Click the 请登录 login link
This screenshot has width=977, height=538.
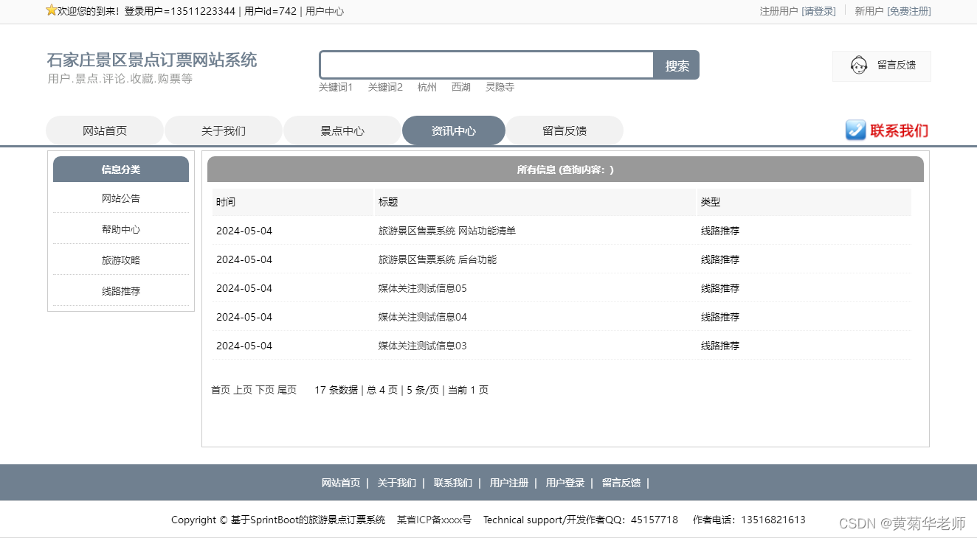click(819, 11)
